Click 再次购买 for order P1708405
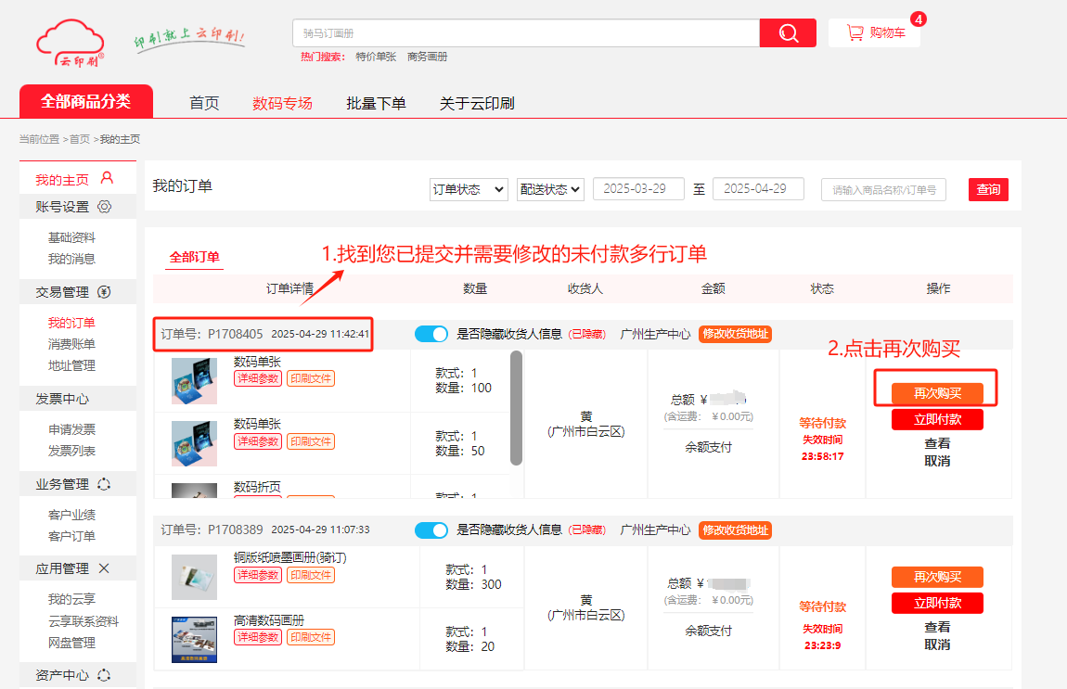The width and height of the screenshot is (1067, 689). coord(937,393)
